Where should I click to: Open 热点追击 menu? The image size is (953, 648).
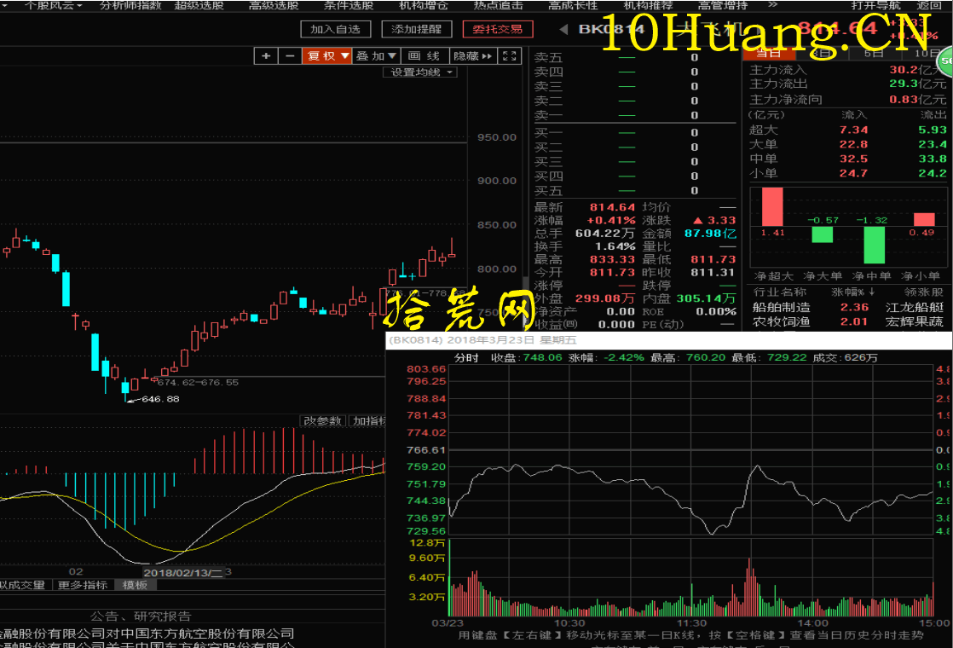pos(499,5)
